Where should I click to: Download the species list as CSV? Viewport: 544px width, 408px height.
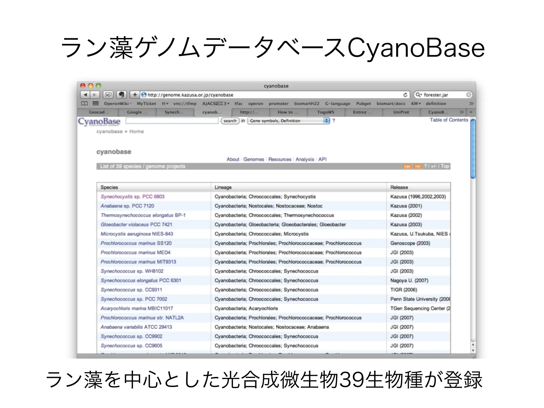tap(407, 167)
